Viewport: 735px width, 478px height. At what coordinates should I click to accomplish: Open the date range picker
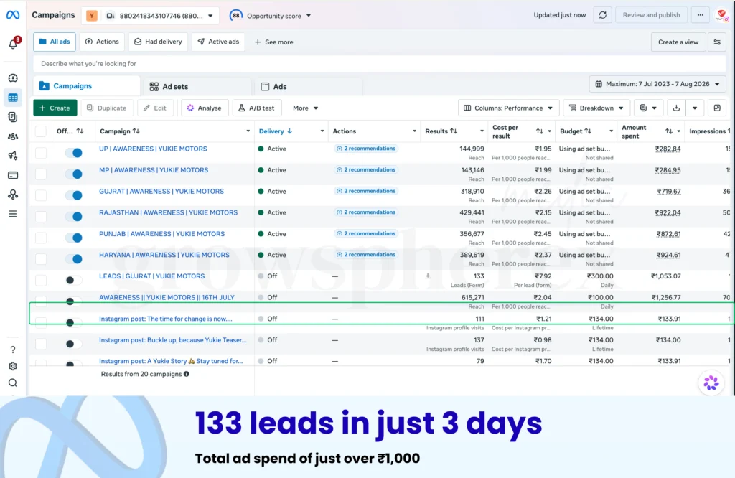coord(657,84)
